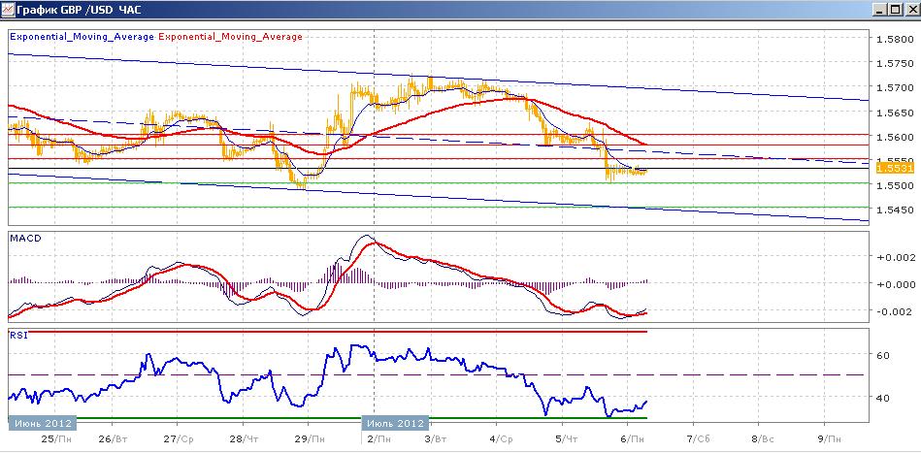Image resolution: width=921 pixels, height=453 pixels.
Task: Click the +0.002 MACD axis value
Action: [895, 257]
